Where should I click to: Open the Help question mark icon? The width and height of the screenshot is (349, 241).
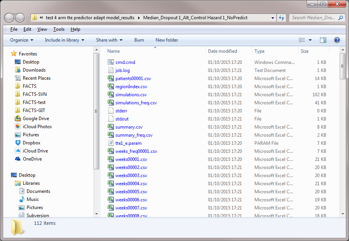point(337,40)
